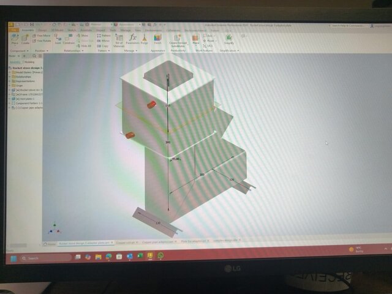This screenshot has width=392, height=294.
Task: Click the Point work feature
Action: (x=209, y=40)
